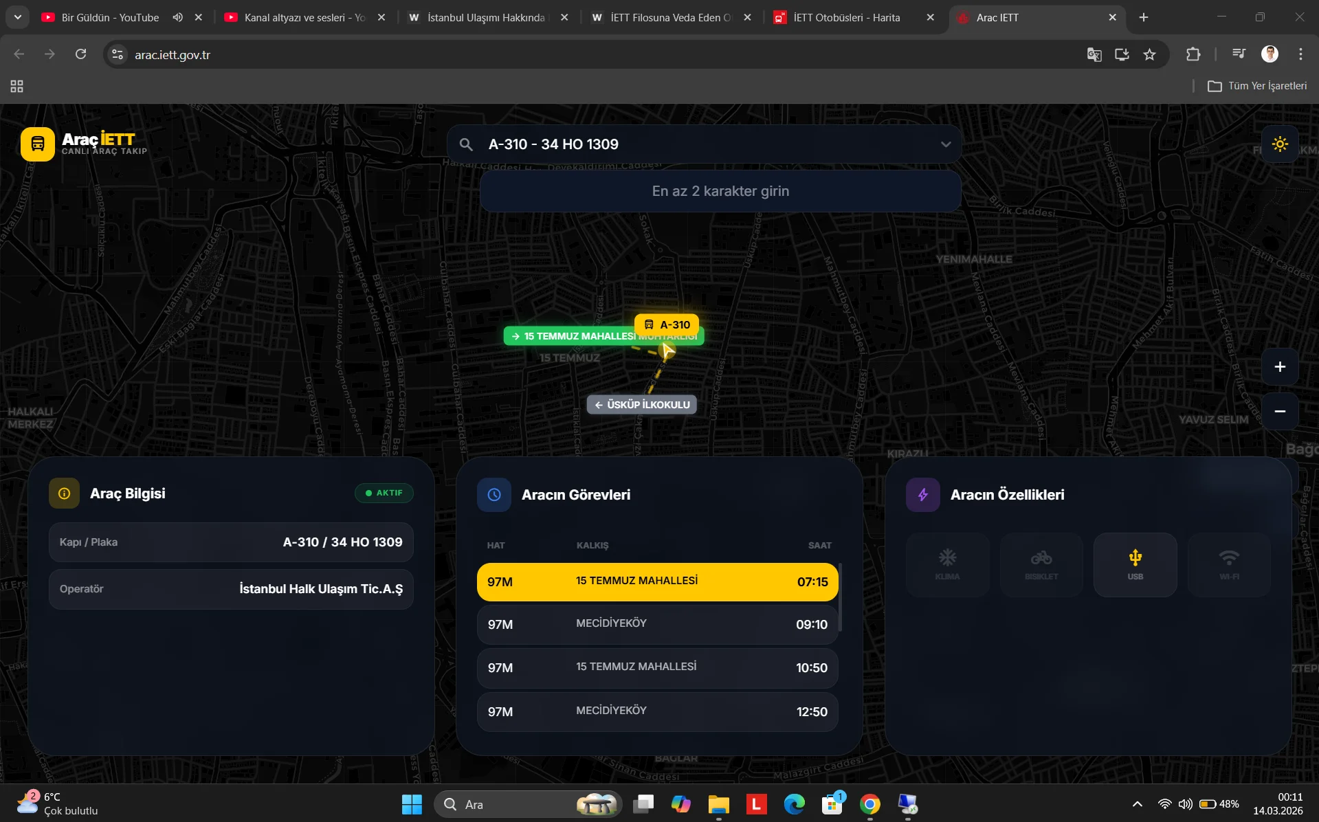1319x822 pixels.
Task: Click the Bisiklet feature icon
Action: tap(1041, 564)
